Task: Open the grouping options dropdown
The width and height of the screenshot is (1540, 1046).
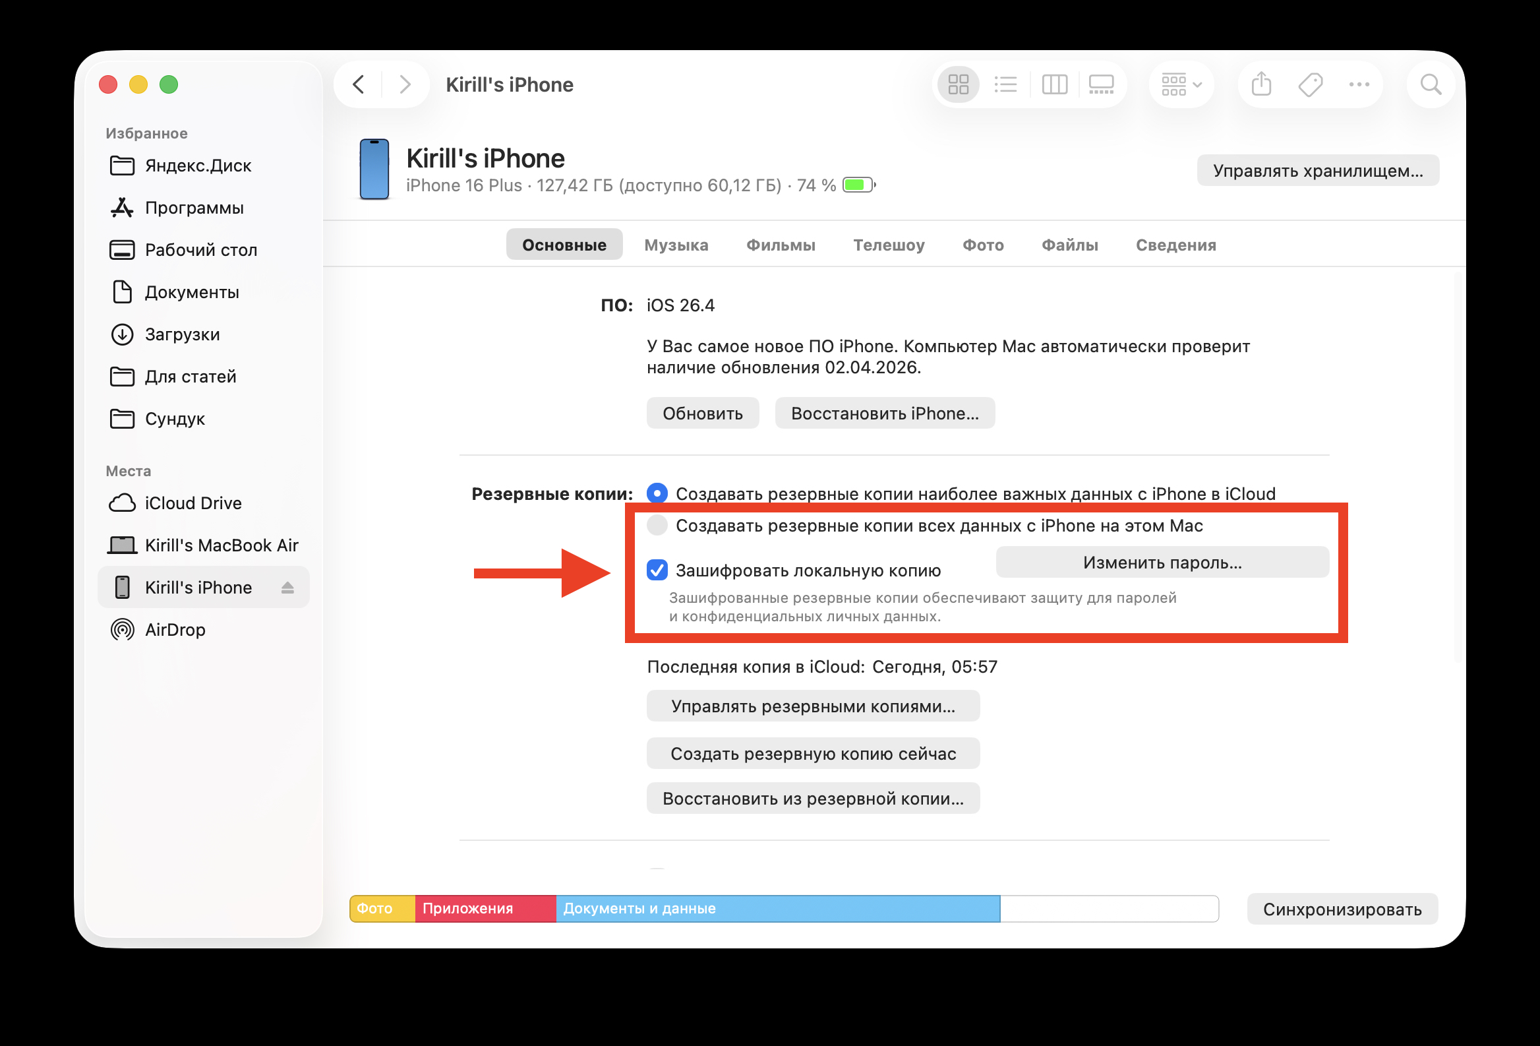Action: pos(1180,84)
